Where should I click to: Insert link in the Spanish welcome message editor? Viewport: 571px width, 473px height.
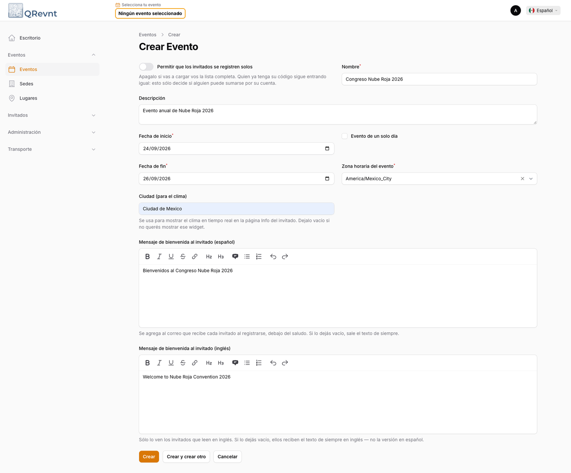click(x=195, y=256)
